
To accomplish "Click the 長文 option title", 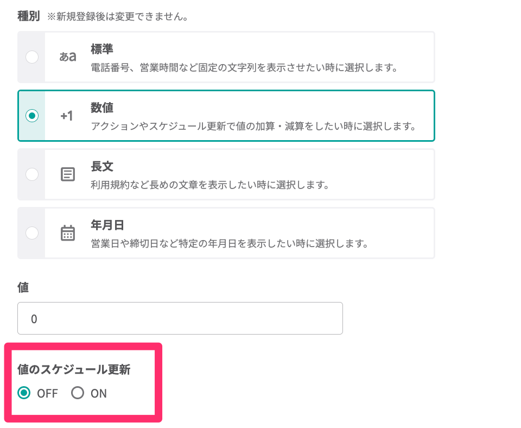I will click(x=101, y=166).
